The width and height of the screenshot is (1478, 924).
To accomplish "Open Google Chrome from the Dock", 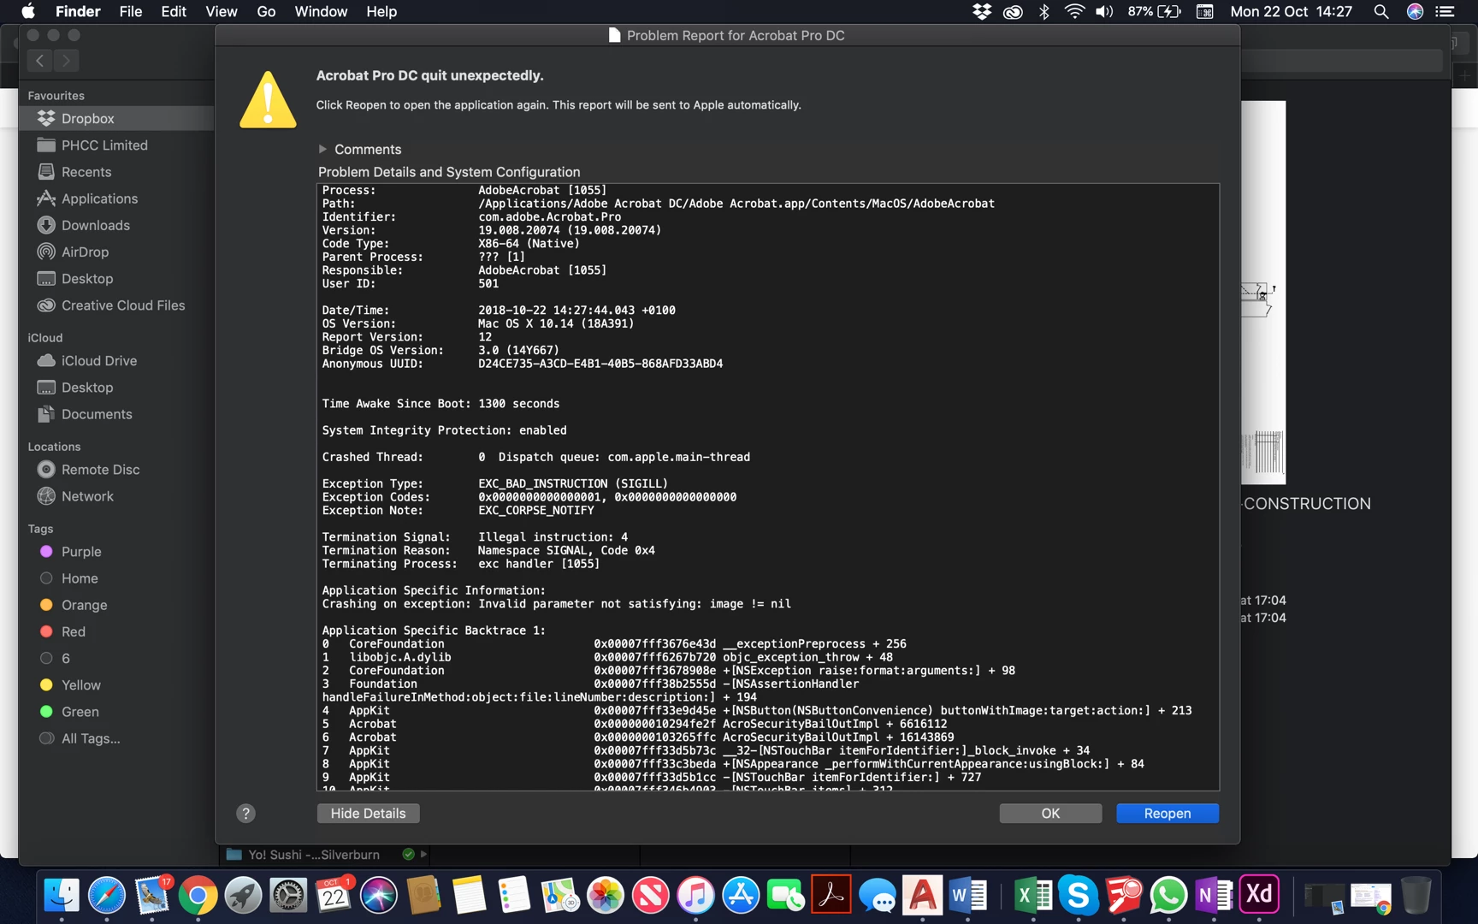I will pos(198,896).
